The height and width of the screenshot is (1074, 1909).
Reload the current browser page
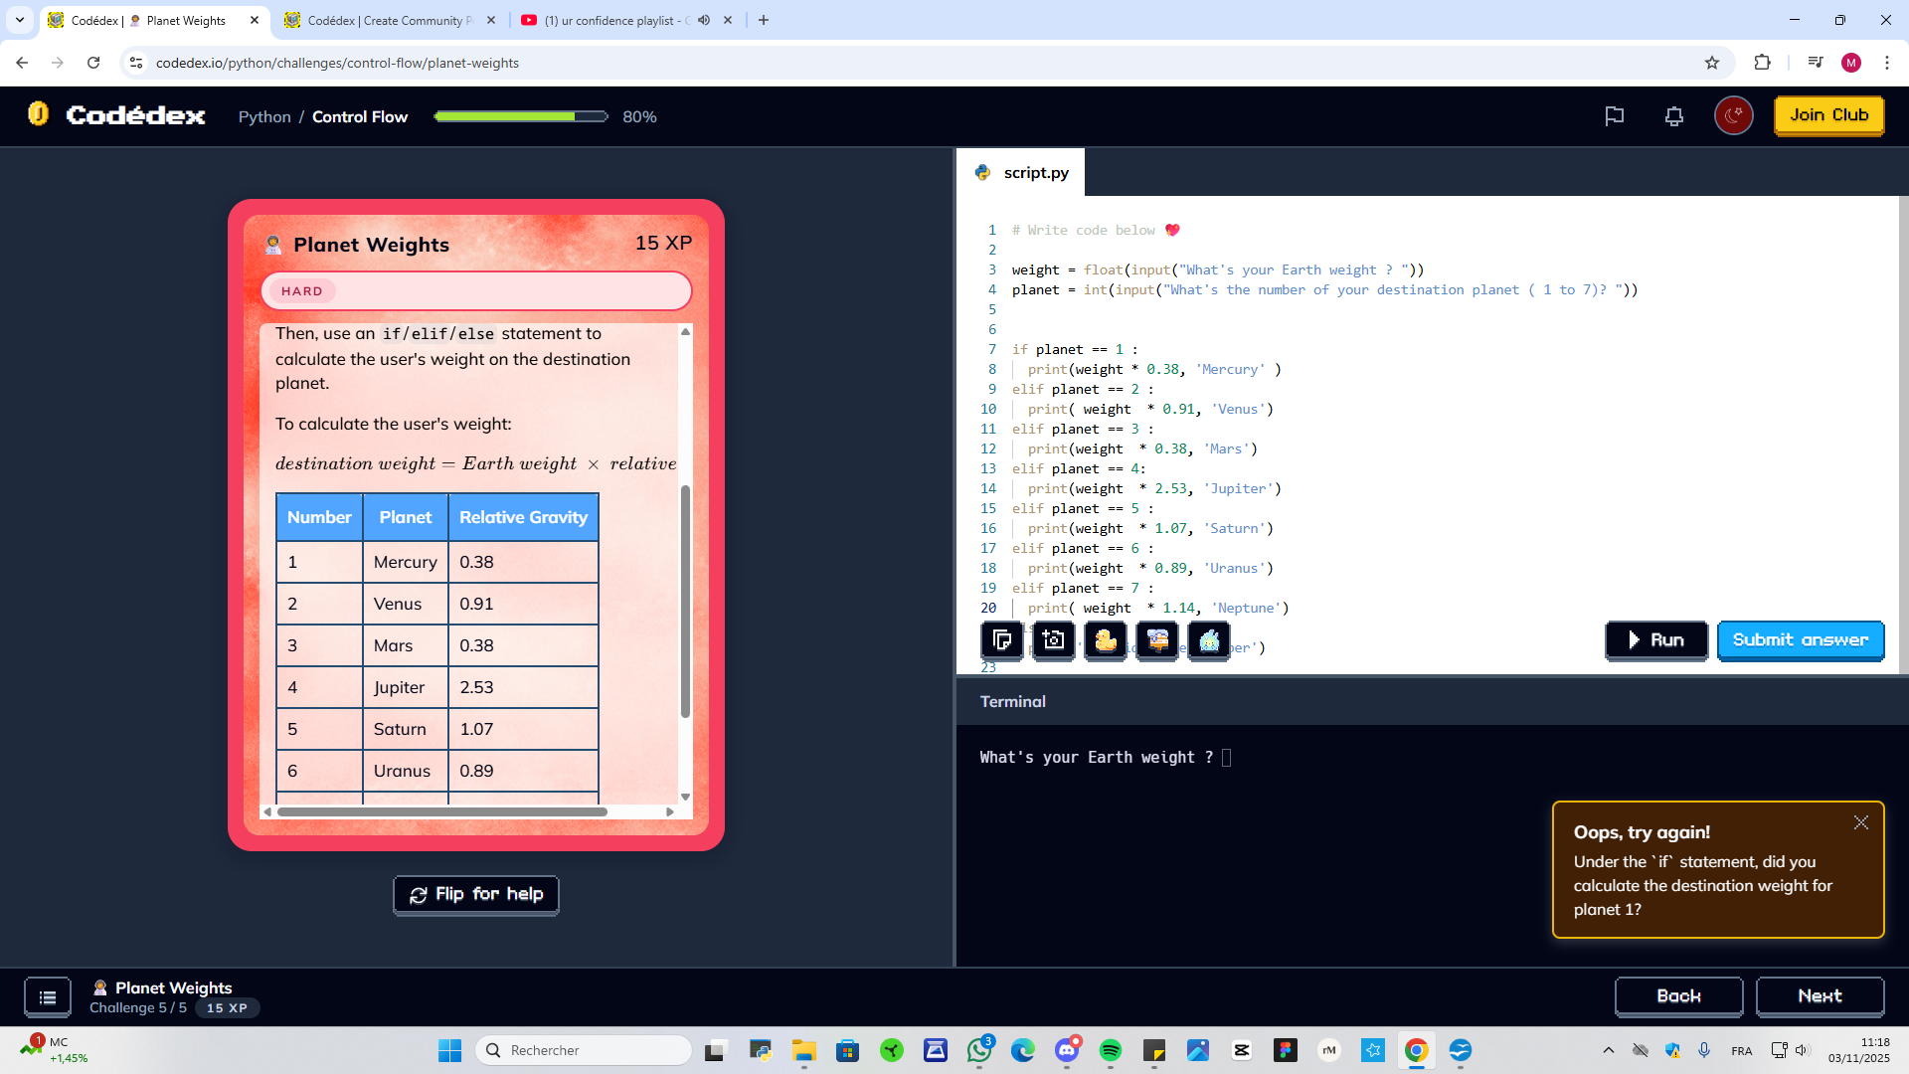(x=93, y=63)
